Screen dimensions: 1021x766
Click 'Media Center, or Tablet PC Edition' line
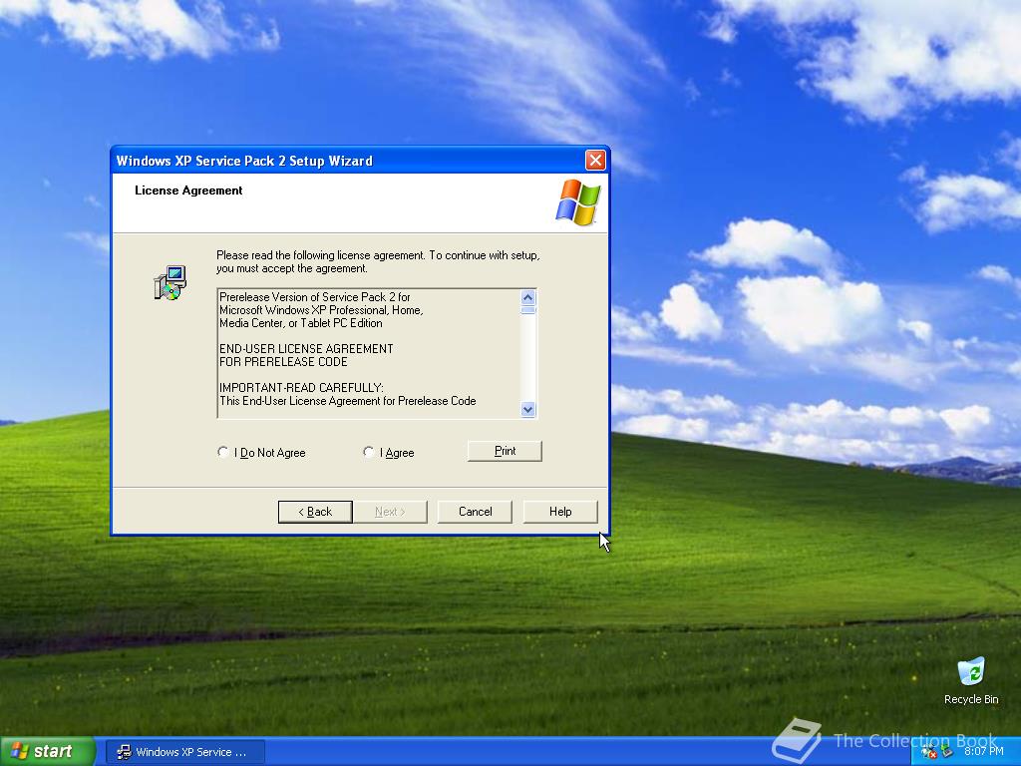[301, 323]
